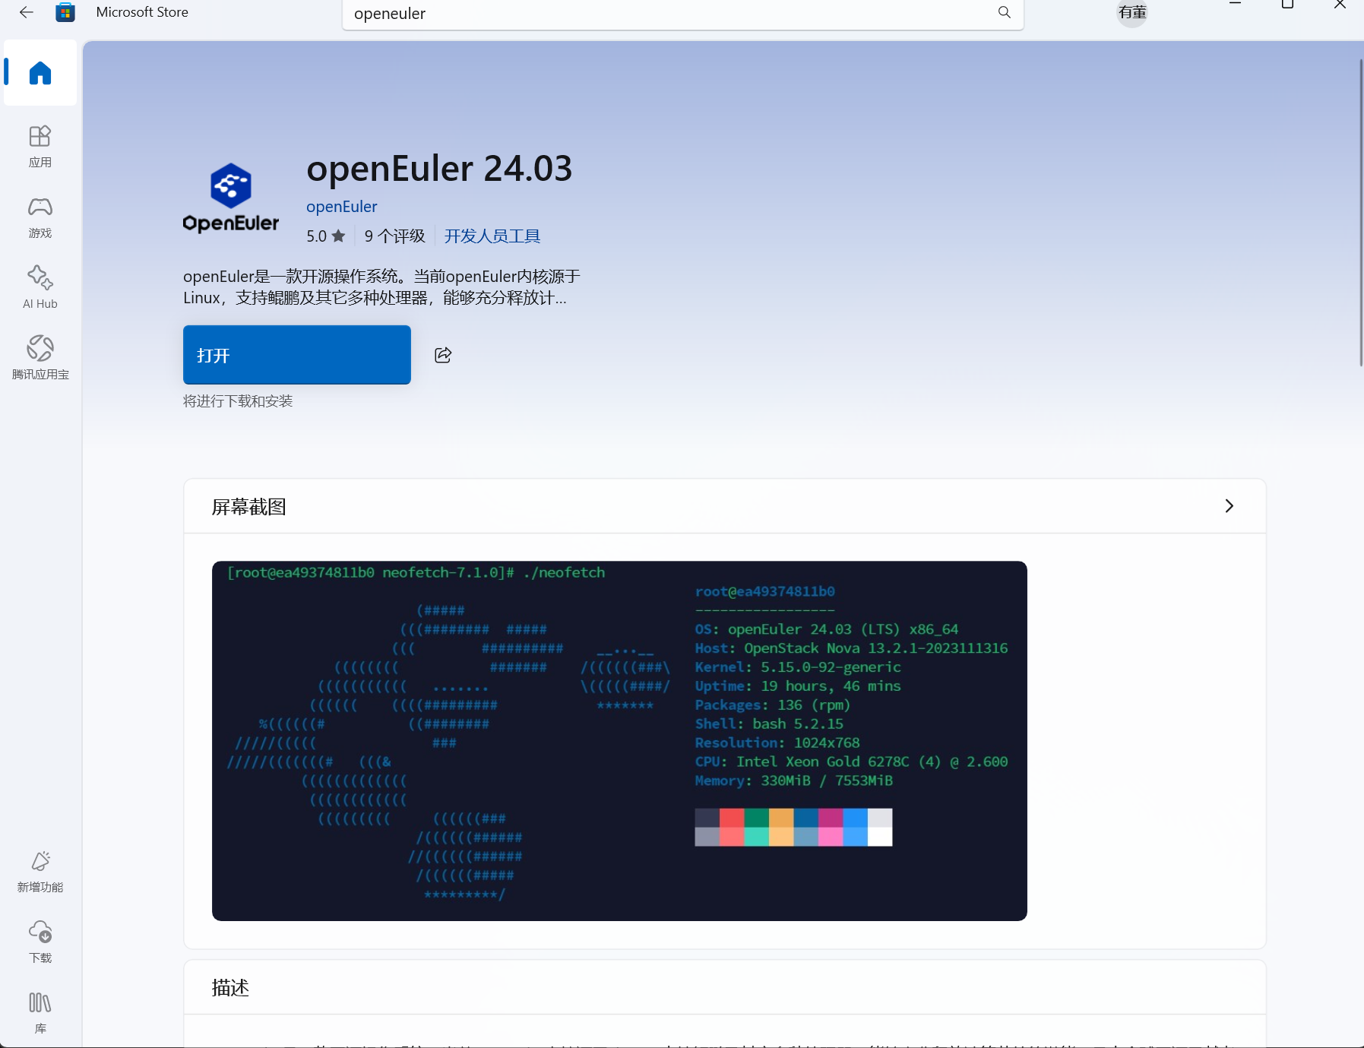Expand the 屏幕截图 section chevron

(x=1229, y=506)
